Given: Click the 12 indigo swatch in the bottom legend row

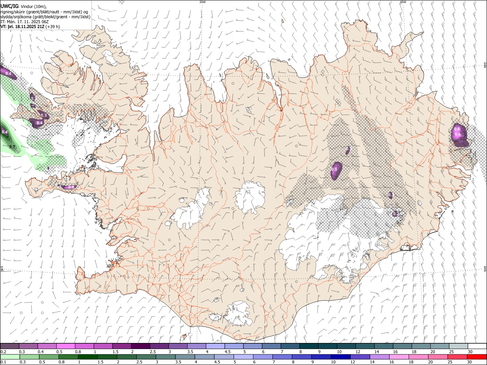Looking at the screenshot, I should (x=360, y=357).
